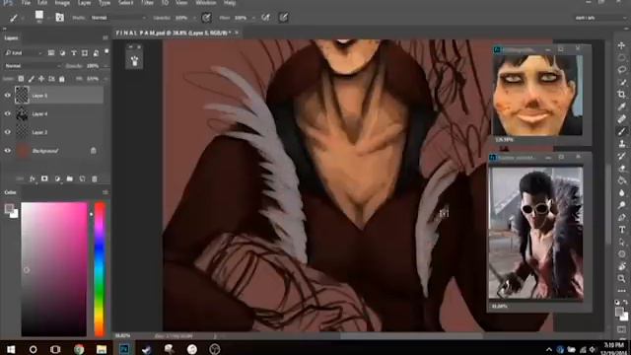The width and height of the screenshot is (631, 355).
Task: Pick a color in the color field
Action: pyautogui.click(x=54, y=269)
